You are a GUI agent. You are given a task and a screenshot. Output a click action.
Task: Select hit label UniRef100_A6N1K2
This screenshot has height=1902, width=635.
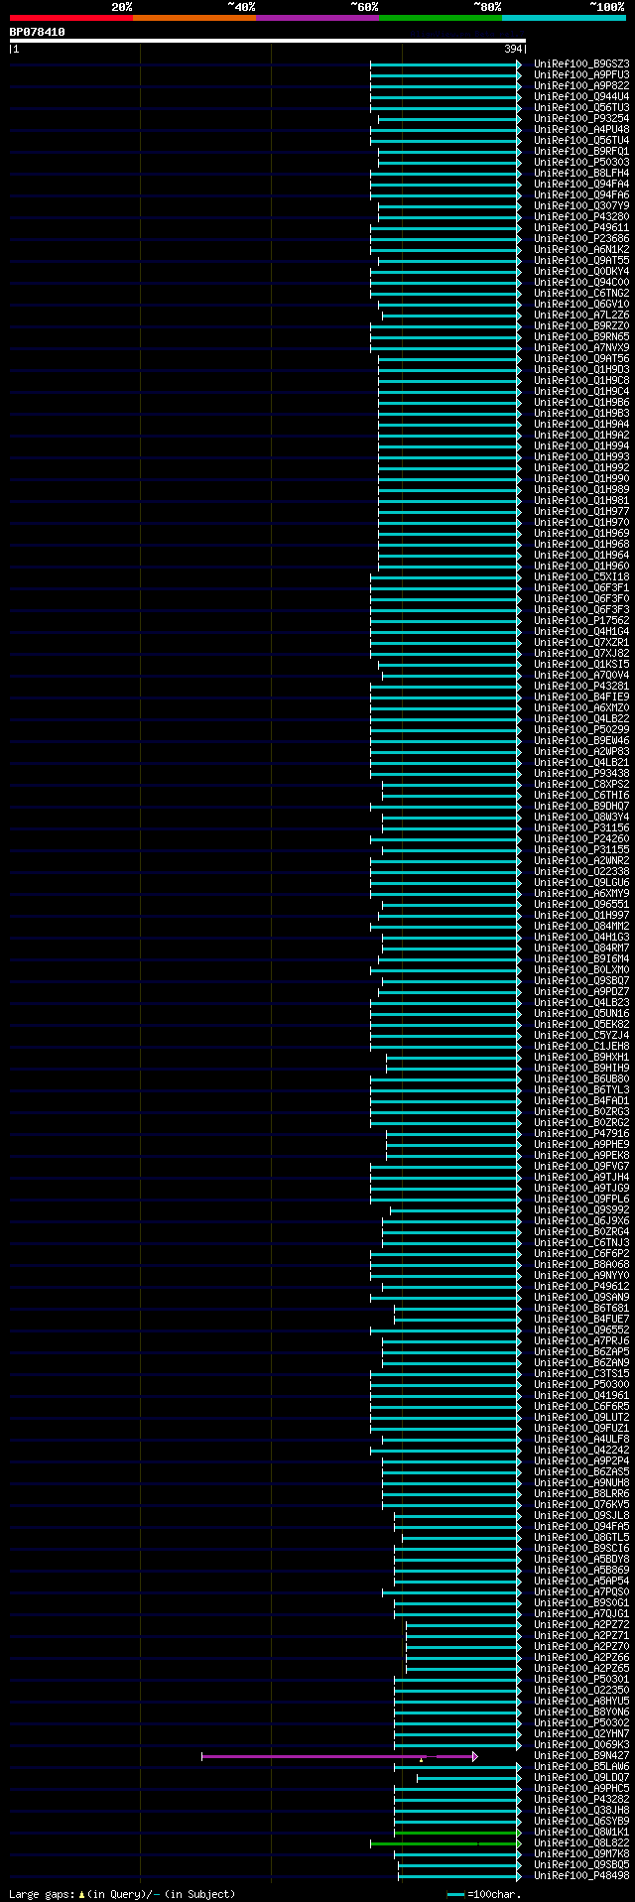(581, 249)
